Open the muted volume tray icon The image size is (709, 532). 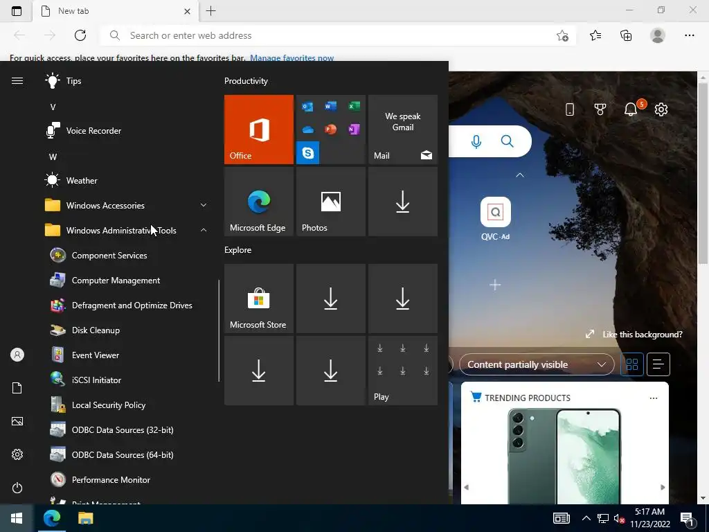[618, 518]
